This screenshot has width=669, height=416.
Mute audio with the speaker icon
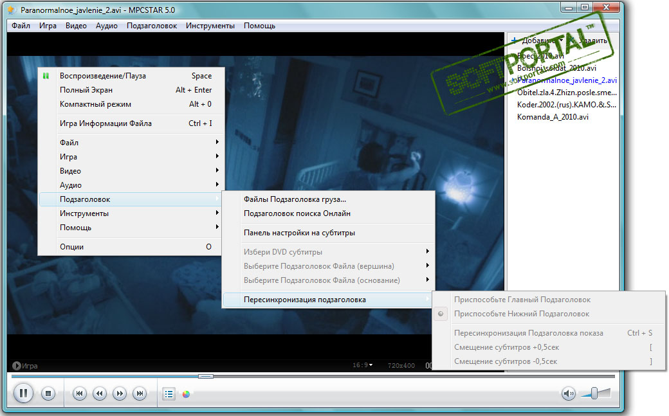click(x=568, y=393)
